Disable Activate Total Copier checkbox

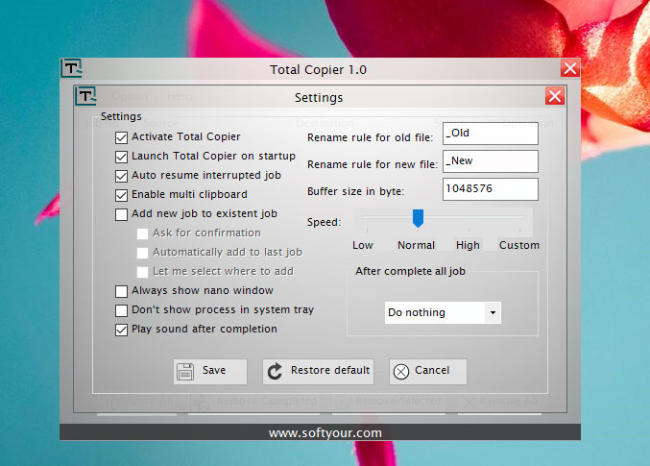(x=121, y=137)
